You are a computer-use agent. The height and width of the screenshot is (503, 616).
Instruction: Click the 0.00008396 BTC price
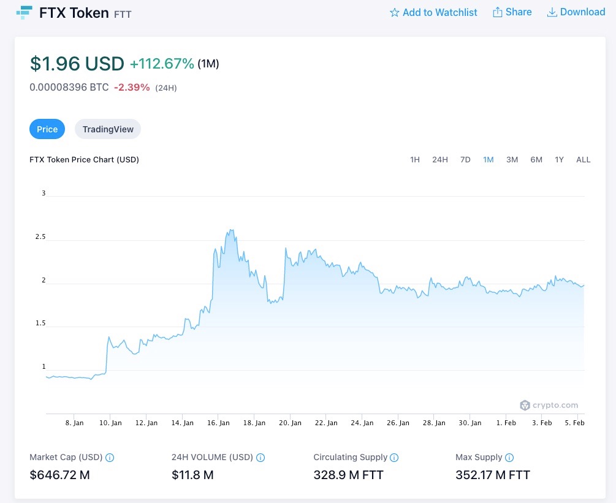pyautogui.click(x=69, y=87)
